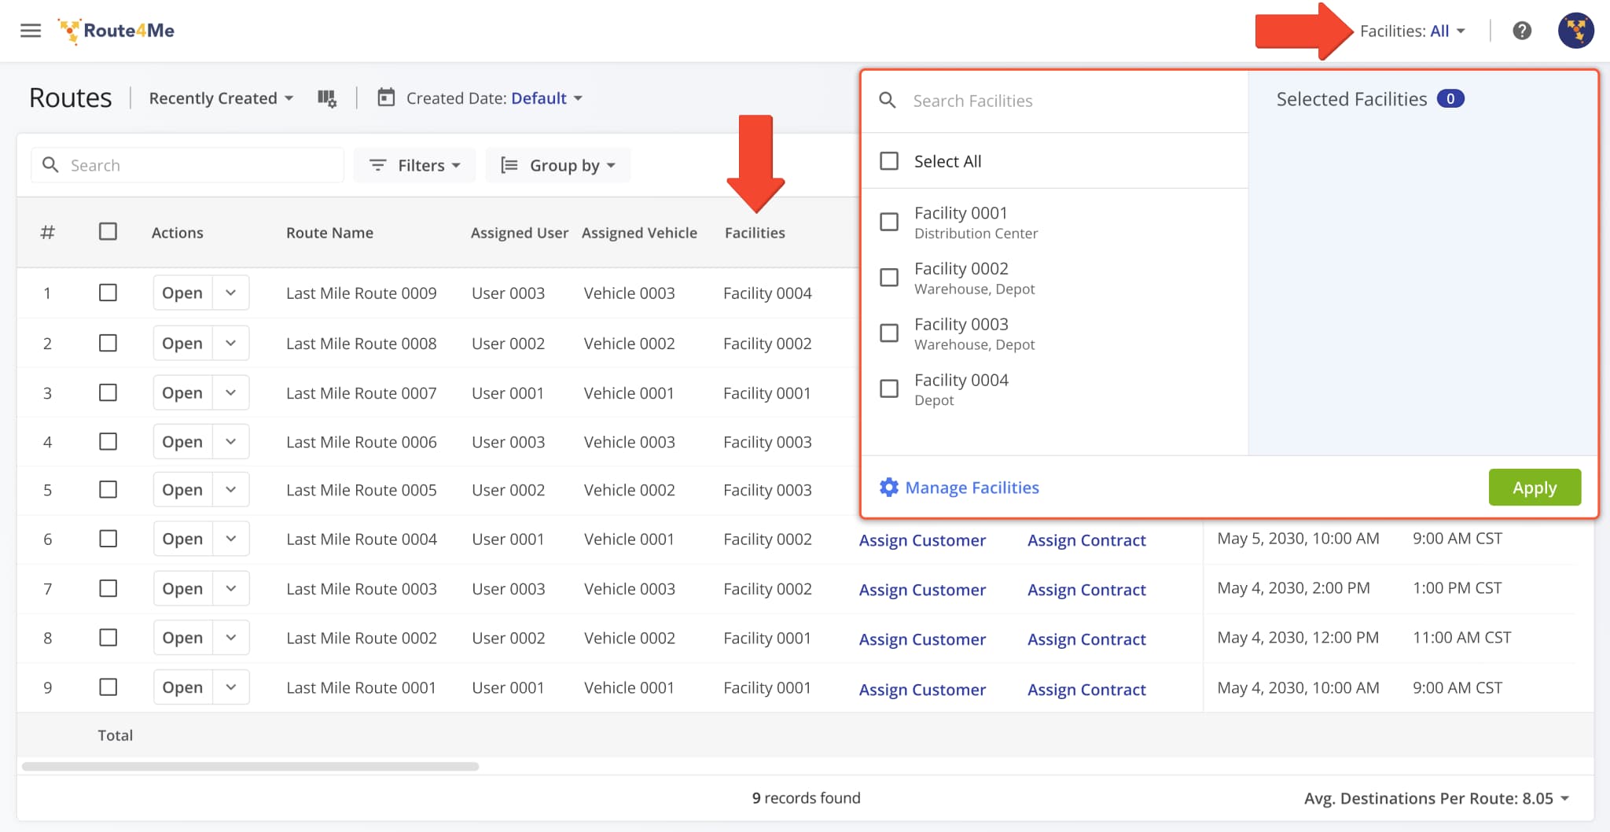Click the magnifier in Search Facilities

[889, 101]
